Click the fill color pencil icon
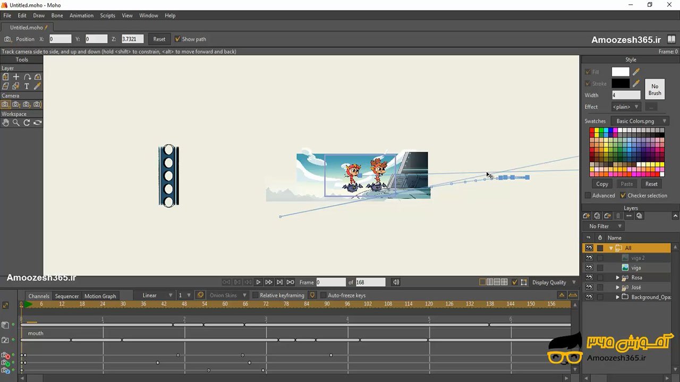680x382 pixels. tap(636, 72)
